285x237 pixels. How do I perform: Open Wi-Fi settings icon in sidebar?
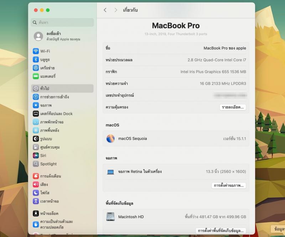[x=36, y=51]
